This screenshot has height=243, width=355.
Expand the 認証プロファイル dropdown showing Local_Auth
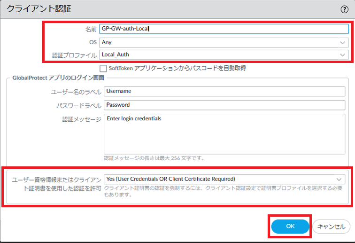tap(224, 55)
